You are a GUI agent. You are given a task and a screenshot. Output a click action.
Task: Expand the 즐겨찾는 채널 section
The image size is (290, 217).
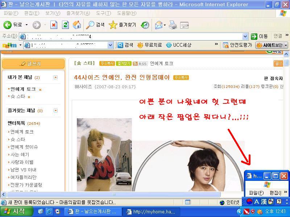pos(55,111)
